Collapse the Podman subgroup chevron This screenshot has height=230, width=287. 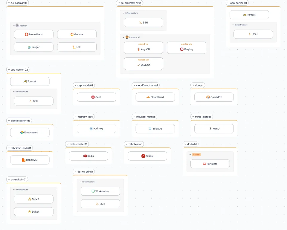click(14, 26)
